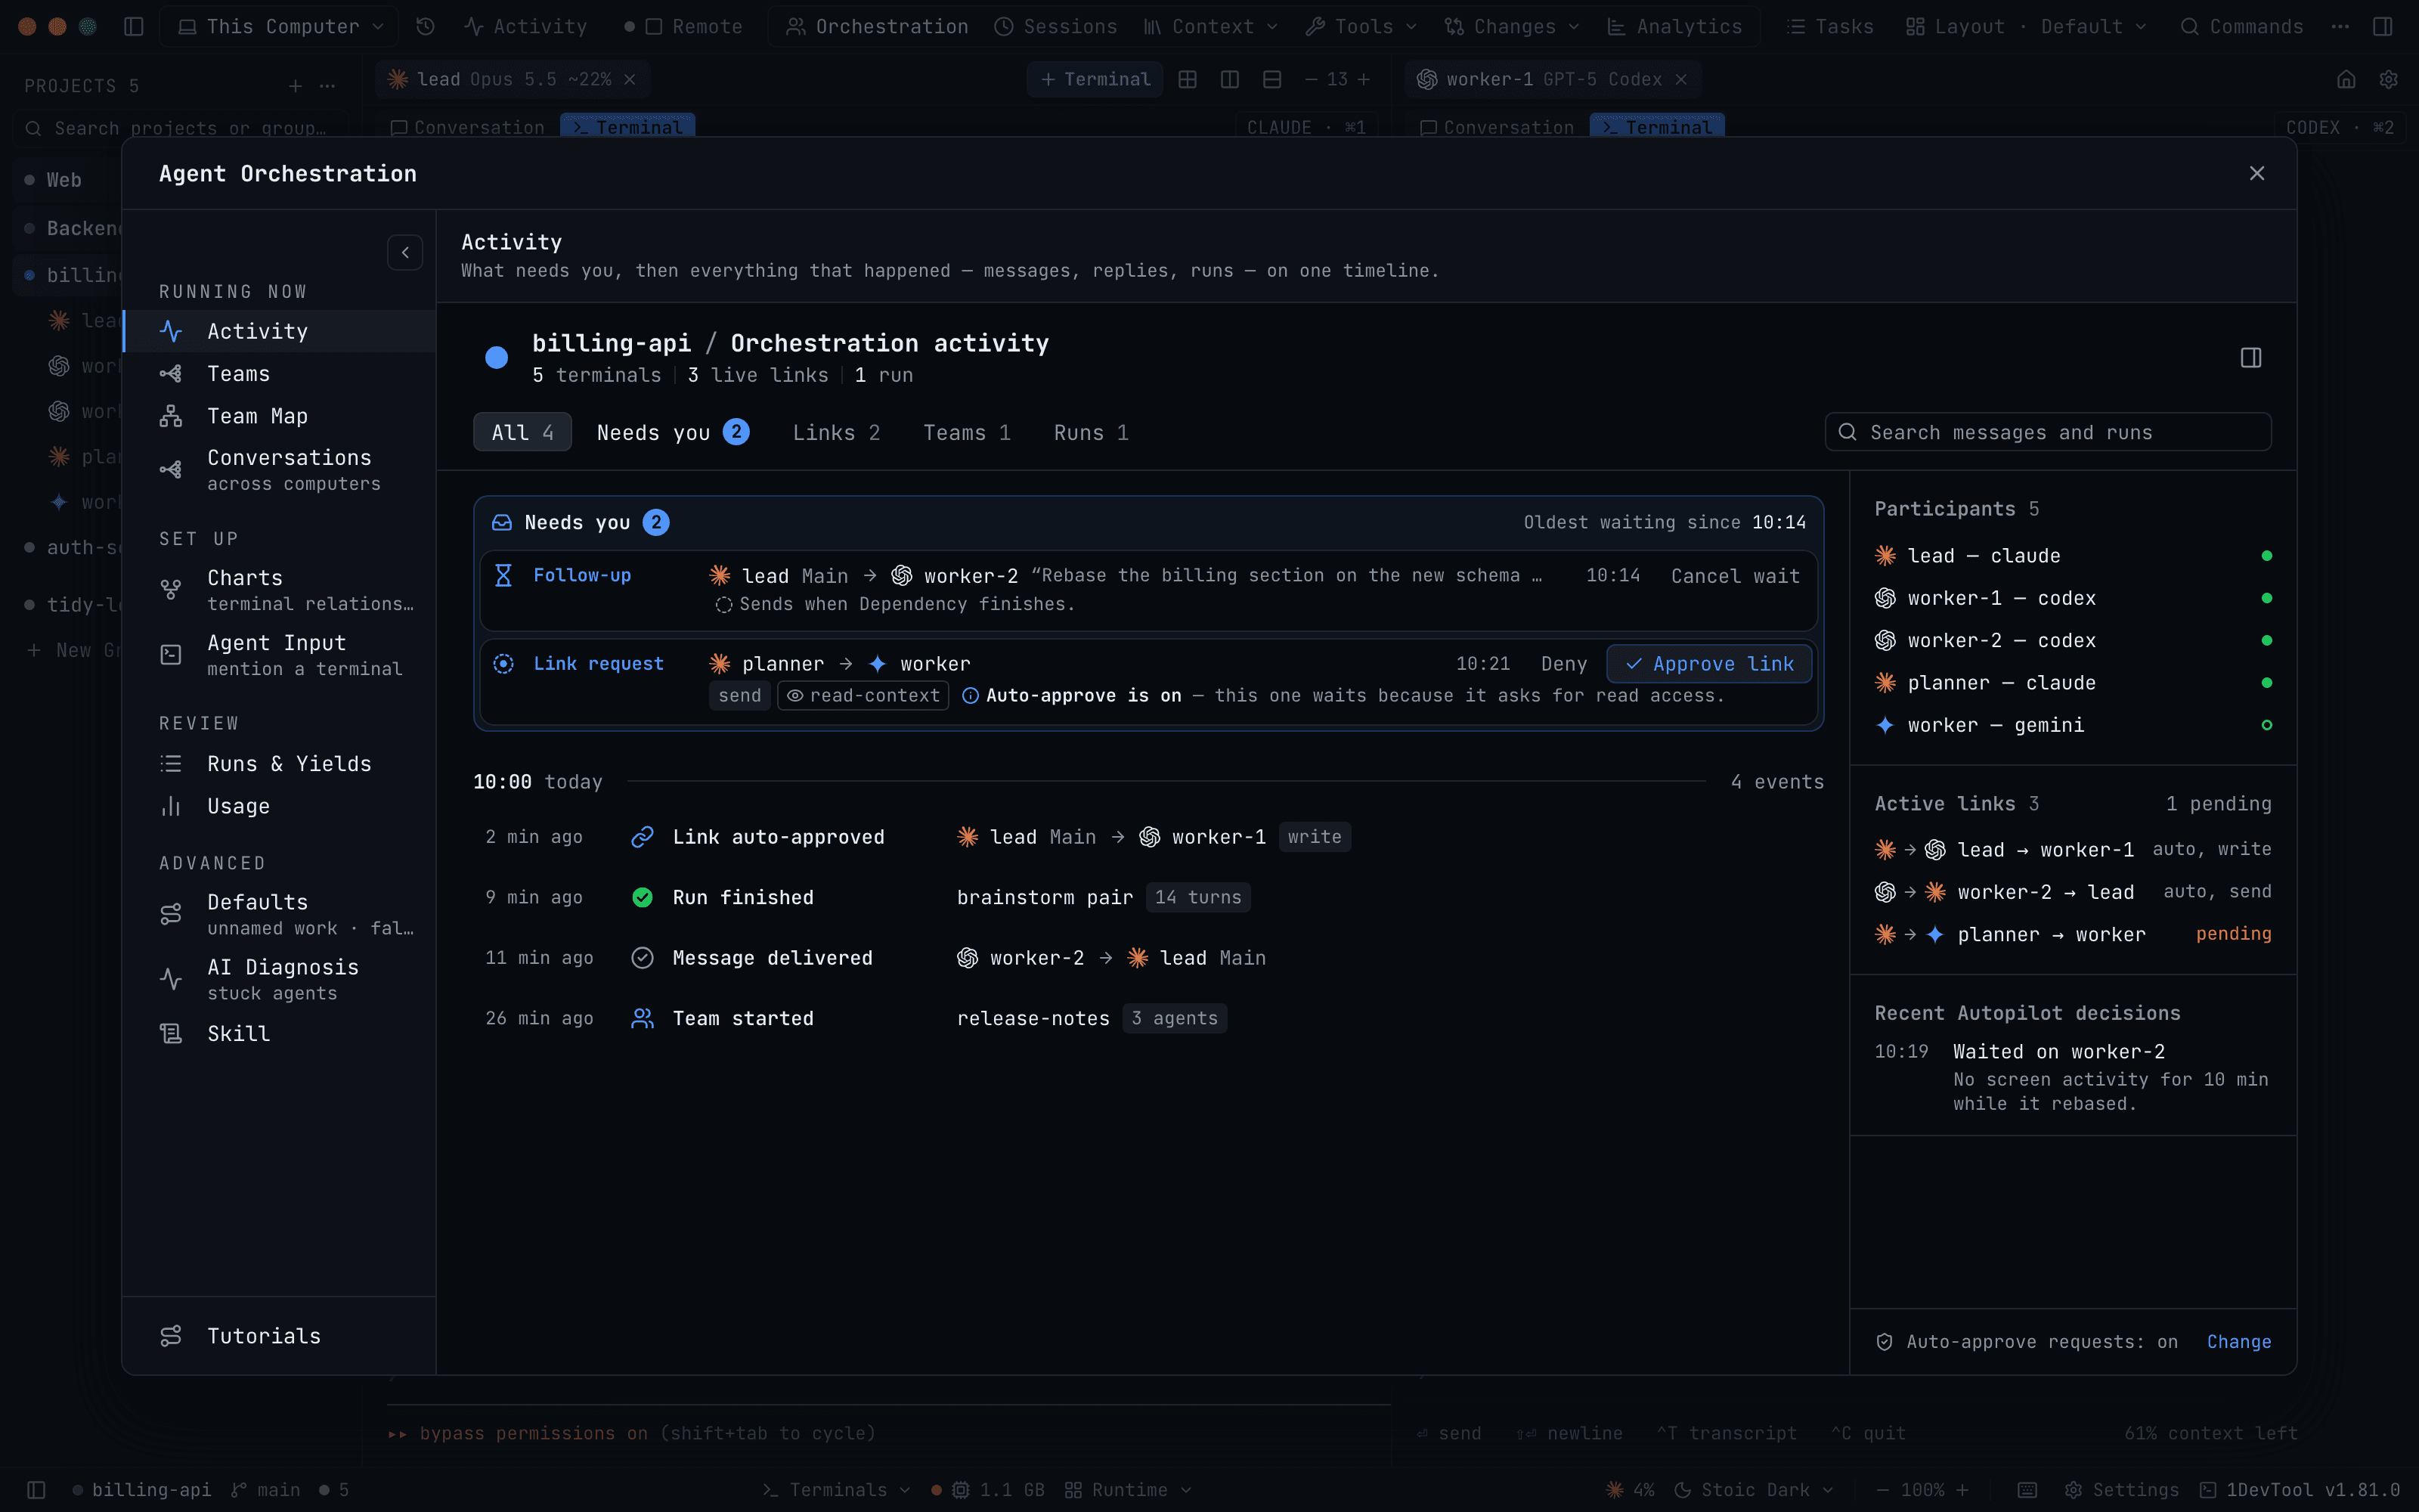Select the Teams 1 tab
Image resolution: width=2419 pixels, height=1512 pixels.
967,433
